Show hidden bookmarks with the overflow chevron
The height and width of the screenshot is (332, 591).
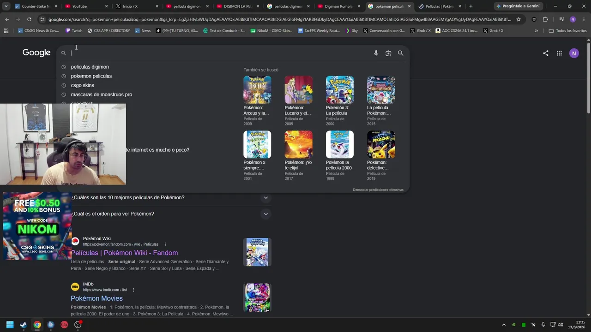(x=536, y=30)
